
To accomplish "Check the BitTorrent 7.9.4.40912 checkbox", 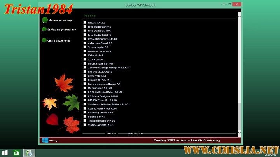I will click(x=85, y=72).
